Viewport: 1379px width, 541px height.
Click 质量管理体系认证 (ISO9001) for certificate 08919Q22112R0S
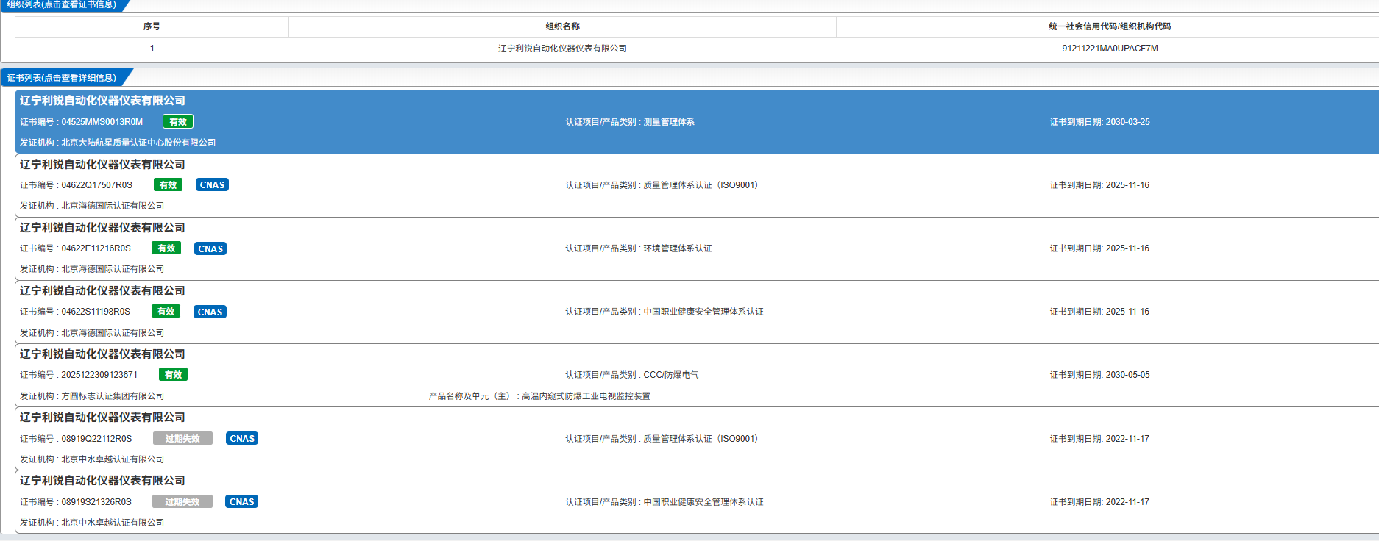(701, 439)
